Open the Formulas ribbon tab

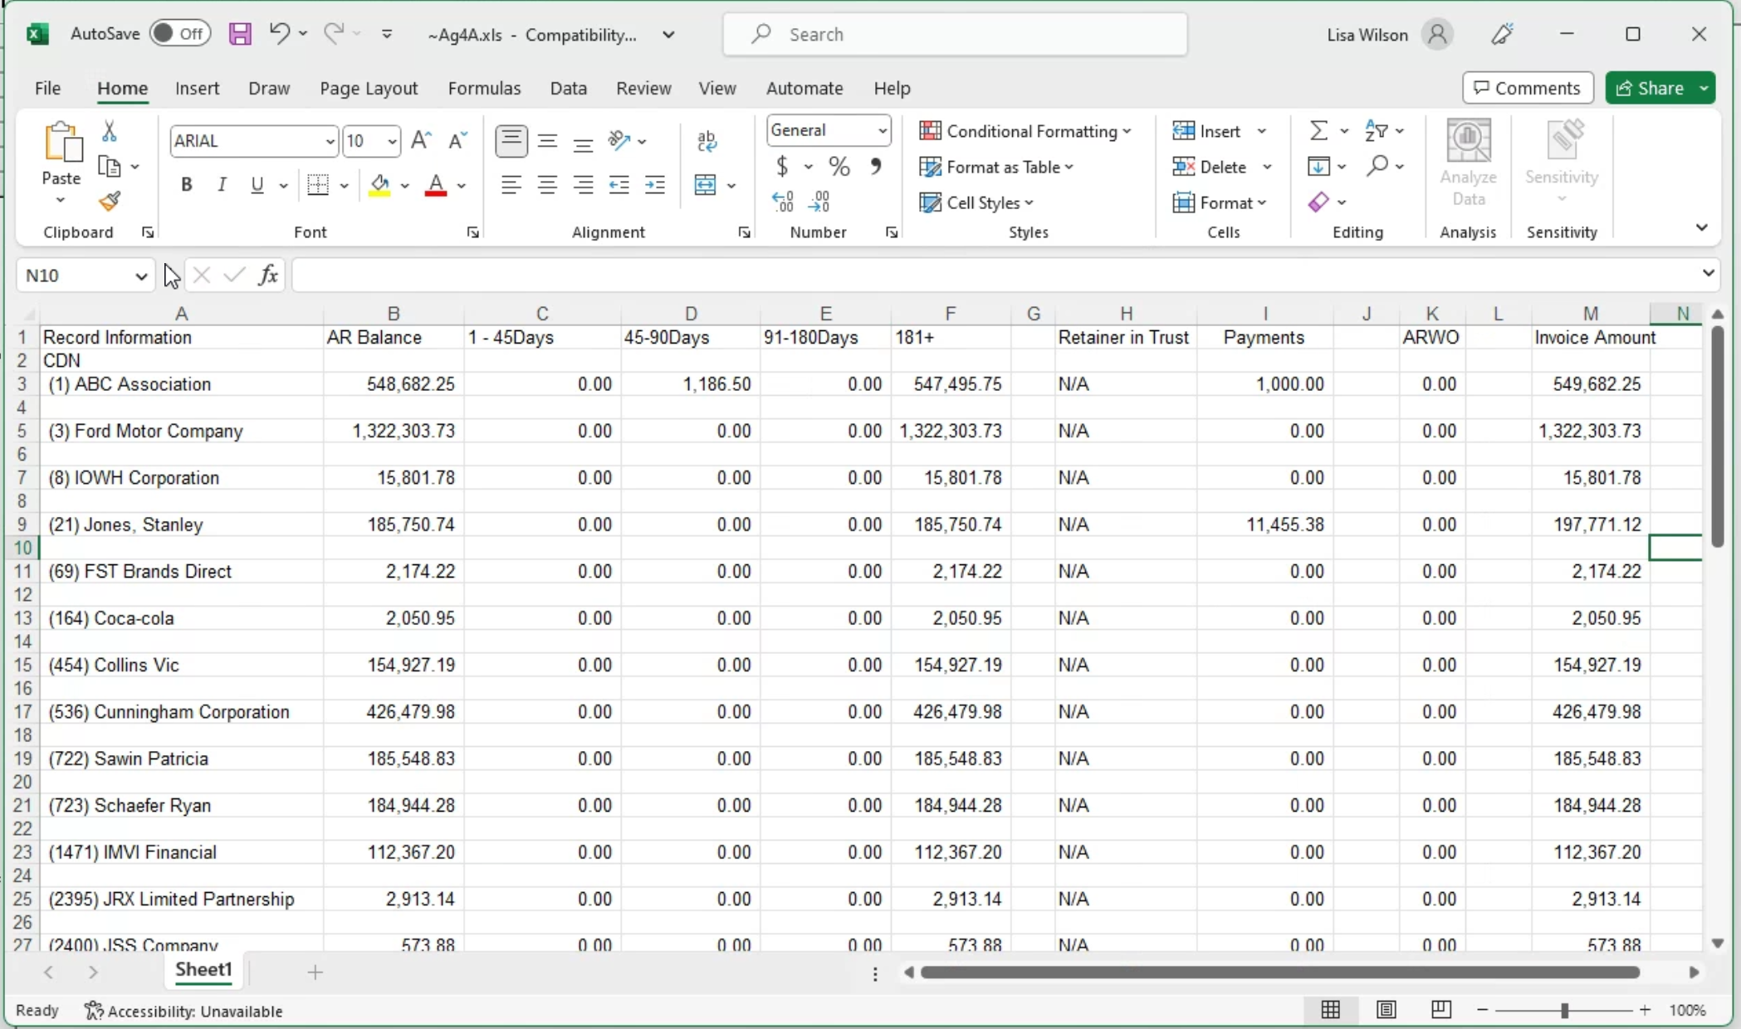(x=484, y=88)
